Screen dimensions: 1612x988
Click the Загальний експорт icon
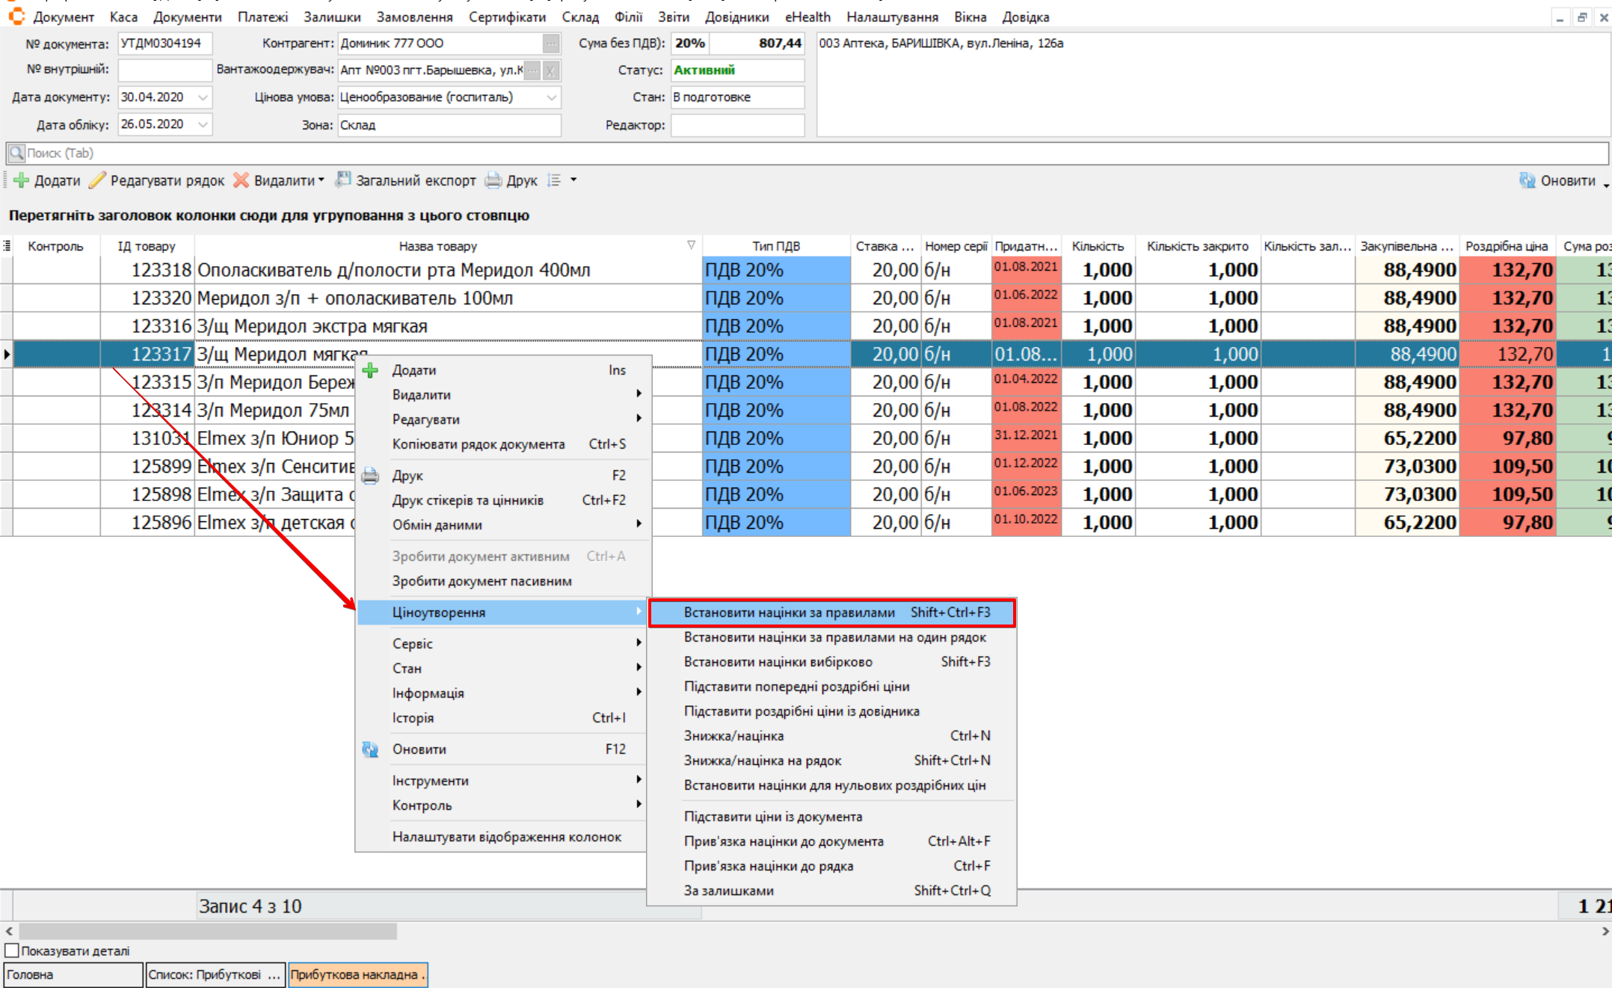click(343, 180)
